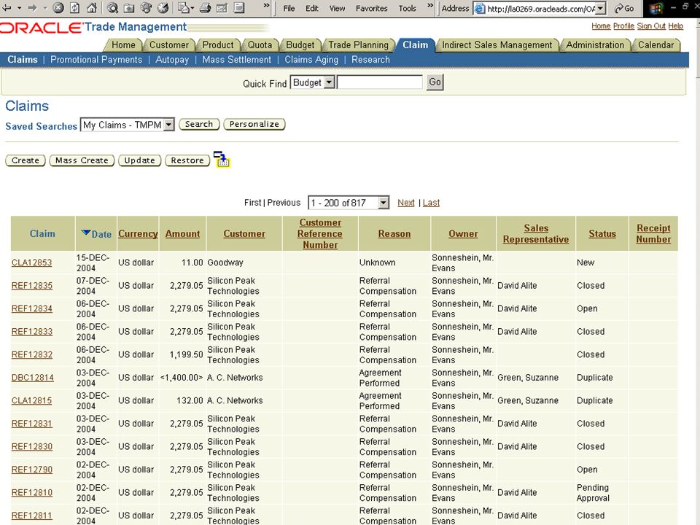
Task: Open the browser Search icon
Action: [x=112, y=8]
